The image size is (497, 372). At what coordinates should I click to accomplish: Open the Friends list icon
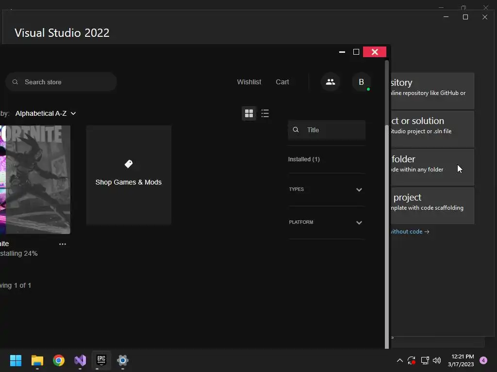point(330,82)
